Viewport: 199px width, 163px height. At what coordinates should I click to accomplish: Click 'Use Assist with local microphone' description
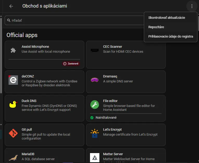click(46, 52)
